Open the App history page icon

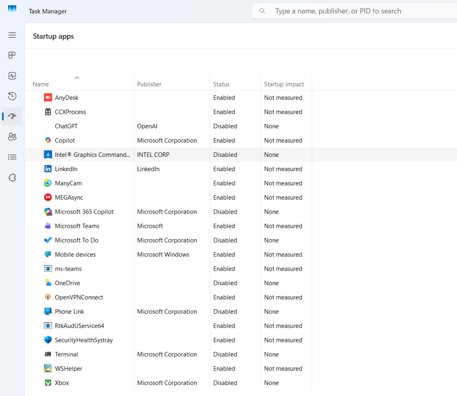click(12, 96)
